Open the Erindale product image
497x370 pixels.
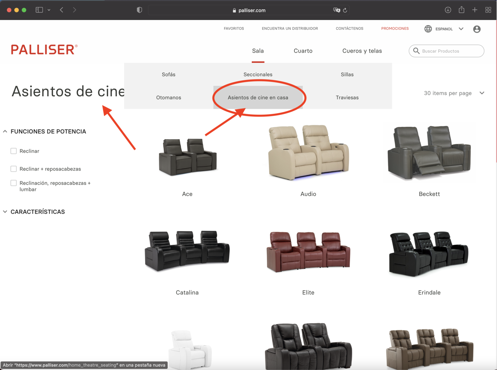pos(429,253)
